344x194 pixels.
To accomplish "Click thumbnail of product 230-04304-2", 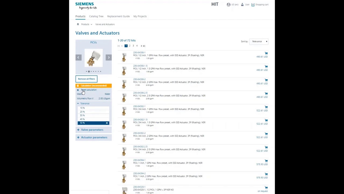I will click(124, 178).
